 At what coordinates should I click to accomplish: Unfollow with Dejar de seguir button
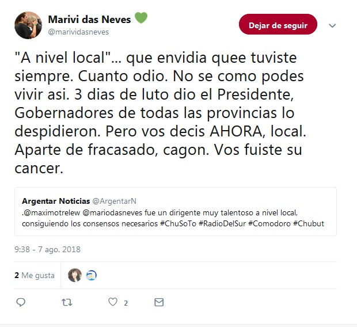(278, 24)
